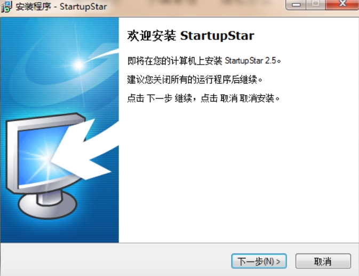Click the monitor's round base stand
The height and width of the screenshot is (276, 359).
pyautogui.click(x=47, y=206)
